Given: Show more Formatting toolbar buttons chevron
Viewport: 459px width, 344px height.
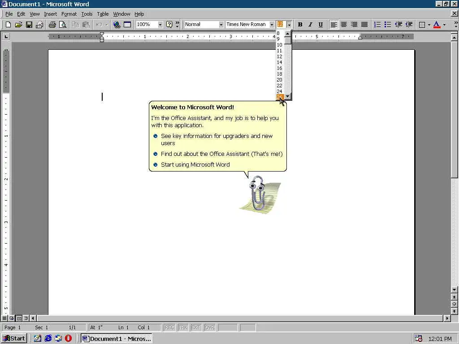Looking at the screenshot, I should [x=456, y=25].
